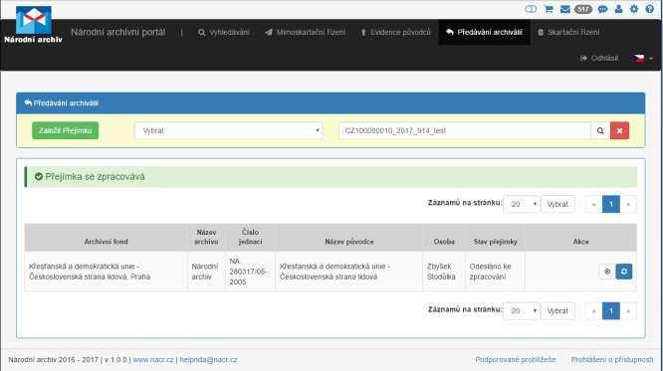Open the Vyhledávání menu item

tap(224, 32)
